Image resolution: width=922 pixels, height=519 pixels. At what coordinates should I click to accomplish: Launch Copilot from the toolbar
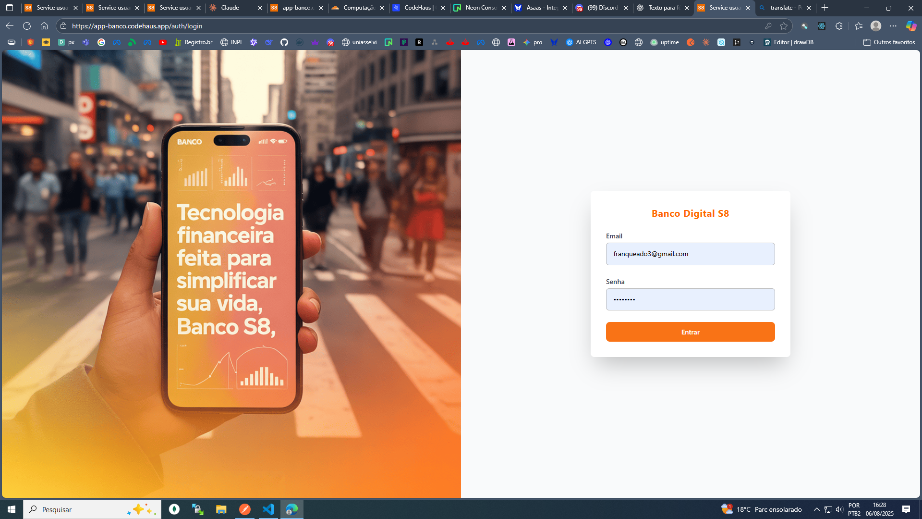point(911,26)
